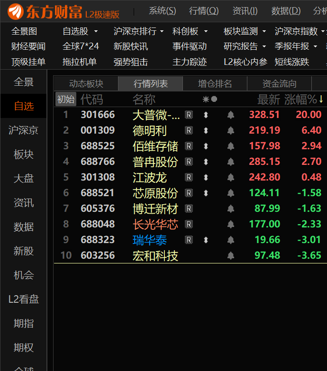Click the R badge for 普冉股份 row
327x371 pixels.
click(189, 162)
